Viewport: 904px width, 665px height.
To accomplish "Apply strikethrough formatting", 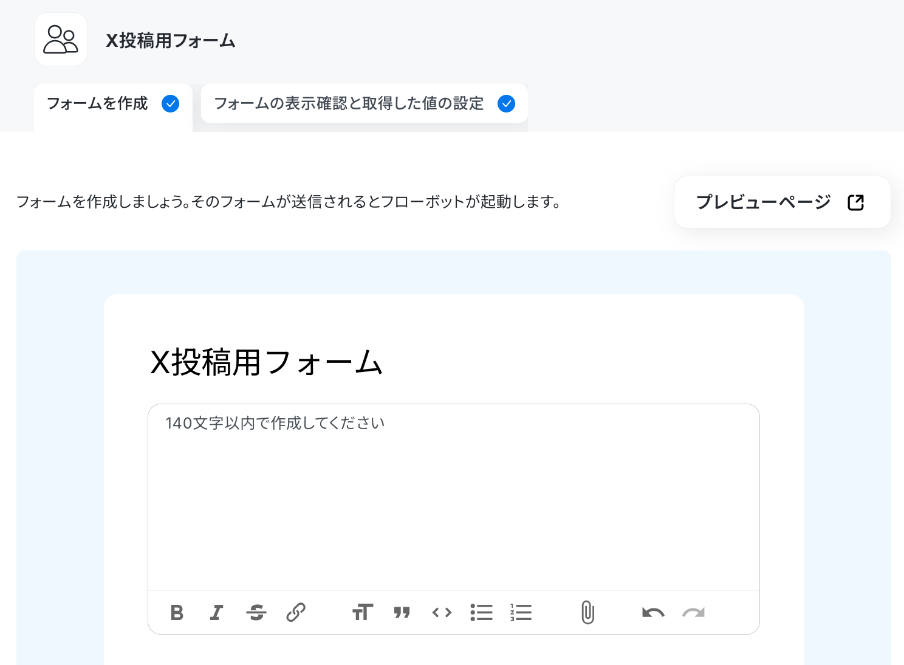I will pyautogui.click(x=256, y=613).
